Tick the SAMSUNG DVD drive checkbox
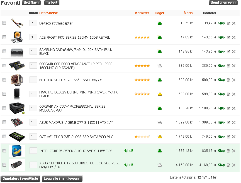241x183 pixels. pos(4,51)
